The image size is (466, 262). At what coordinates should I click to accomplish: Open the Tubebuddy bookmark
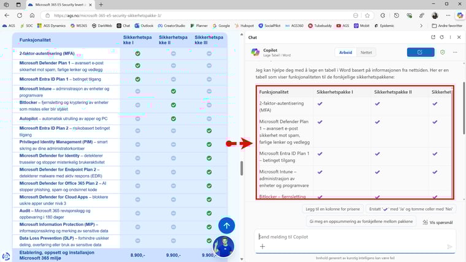click(320, 26)
